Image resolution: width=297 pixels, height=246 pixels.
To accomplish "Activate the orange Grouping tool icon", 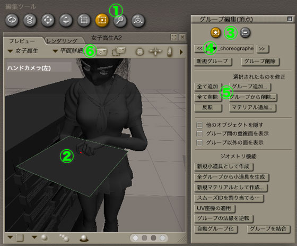I will point(102,20).
